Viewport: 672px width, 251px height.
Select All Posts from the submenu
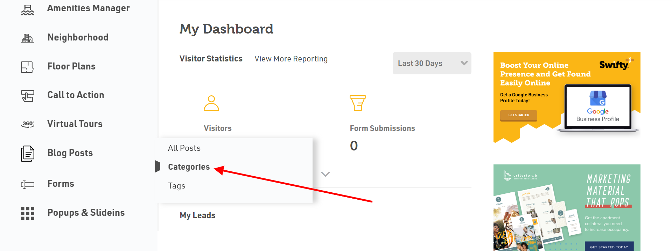[184, 148]
